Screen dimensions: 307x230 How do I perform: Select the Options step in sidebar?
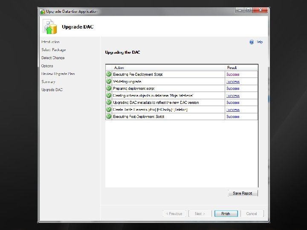47,66
